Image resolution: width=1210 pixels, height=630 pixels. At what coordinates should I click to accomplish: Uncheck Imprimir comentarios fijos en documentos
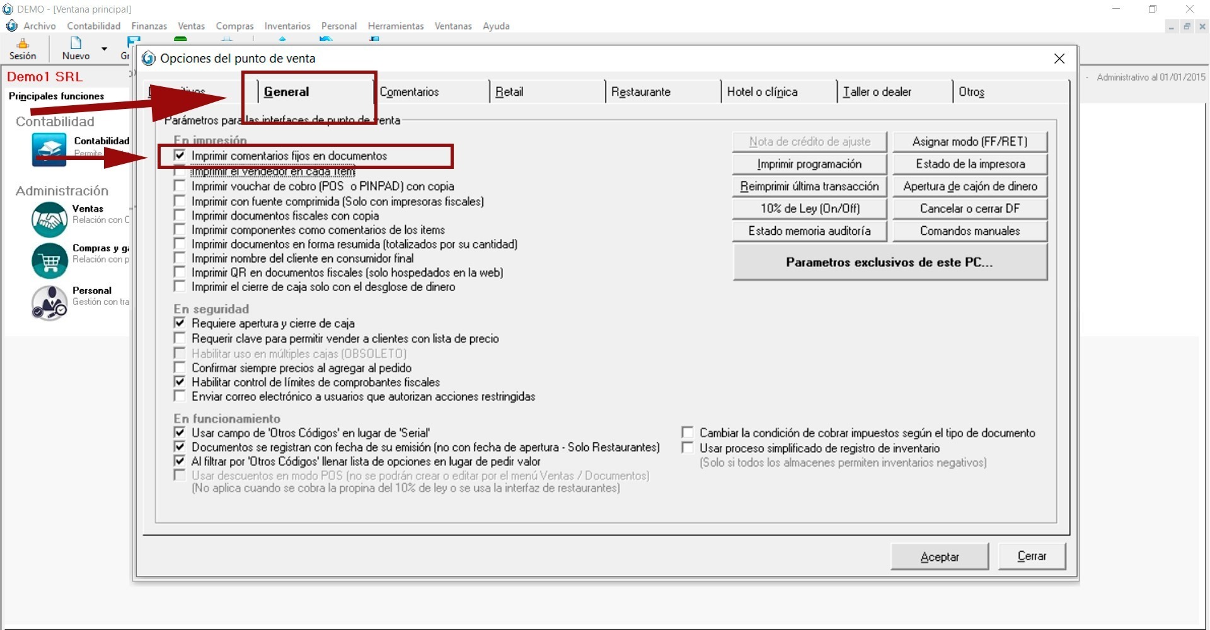(x=180, y=155)
